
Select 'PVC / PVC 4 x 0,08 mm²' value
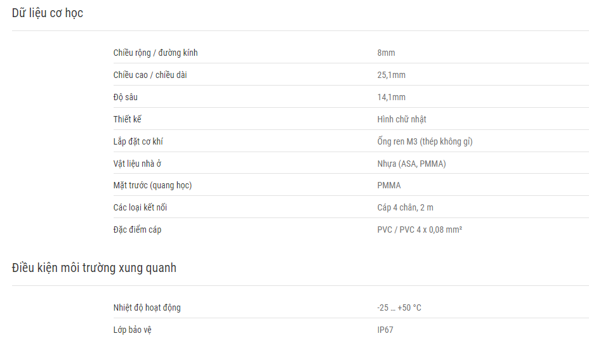pos(420,230)
